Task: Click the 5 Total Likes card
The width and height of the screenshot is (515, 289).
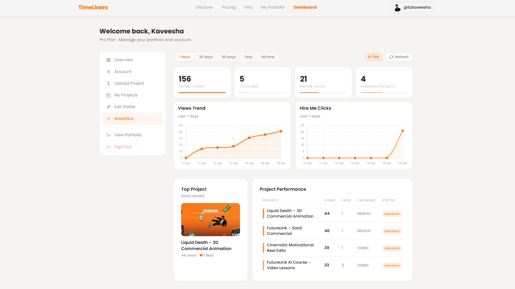Action: (x=263, y=82)
